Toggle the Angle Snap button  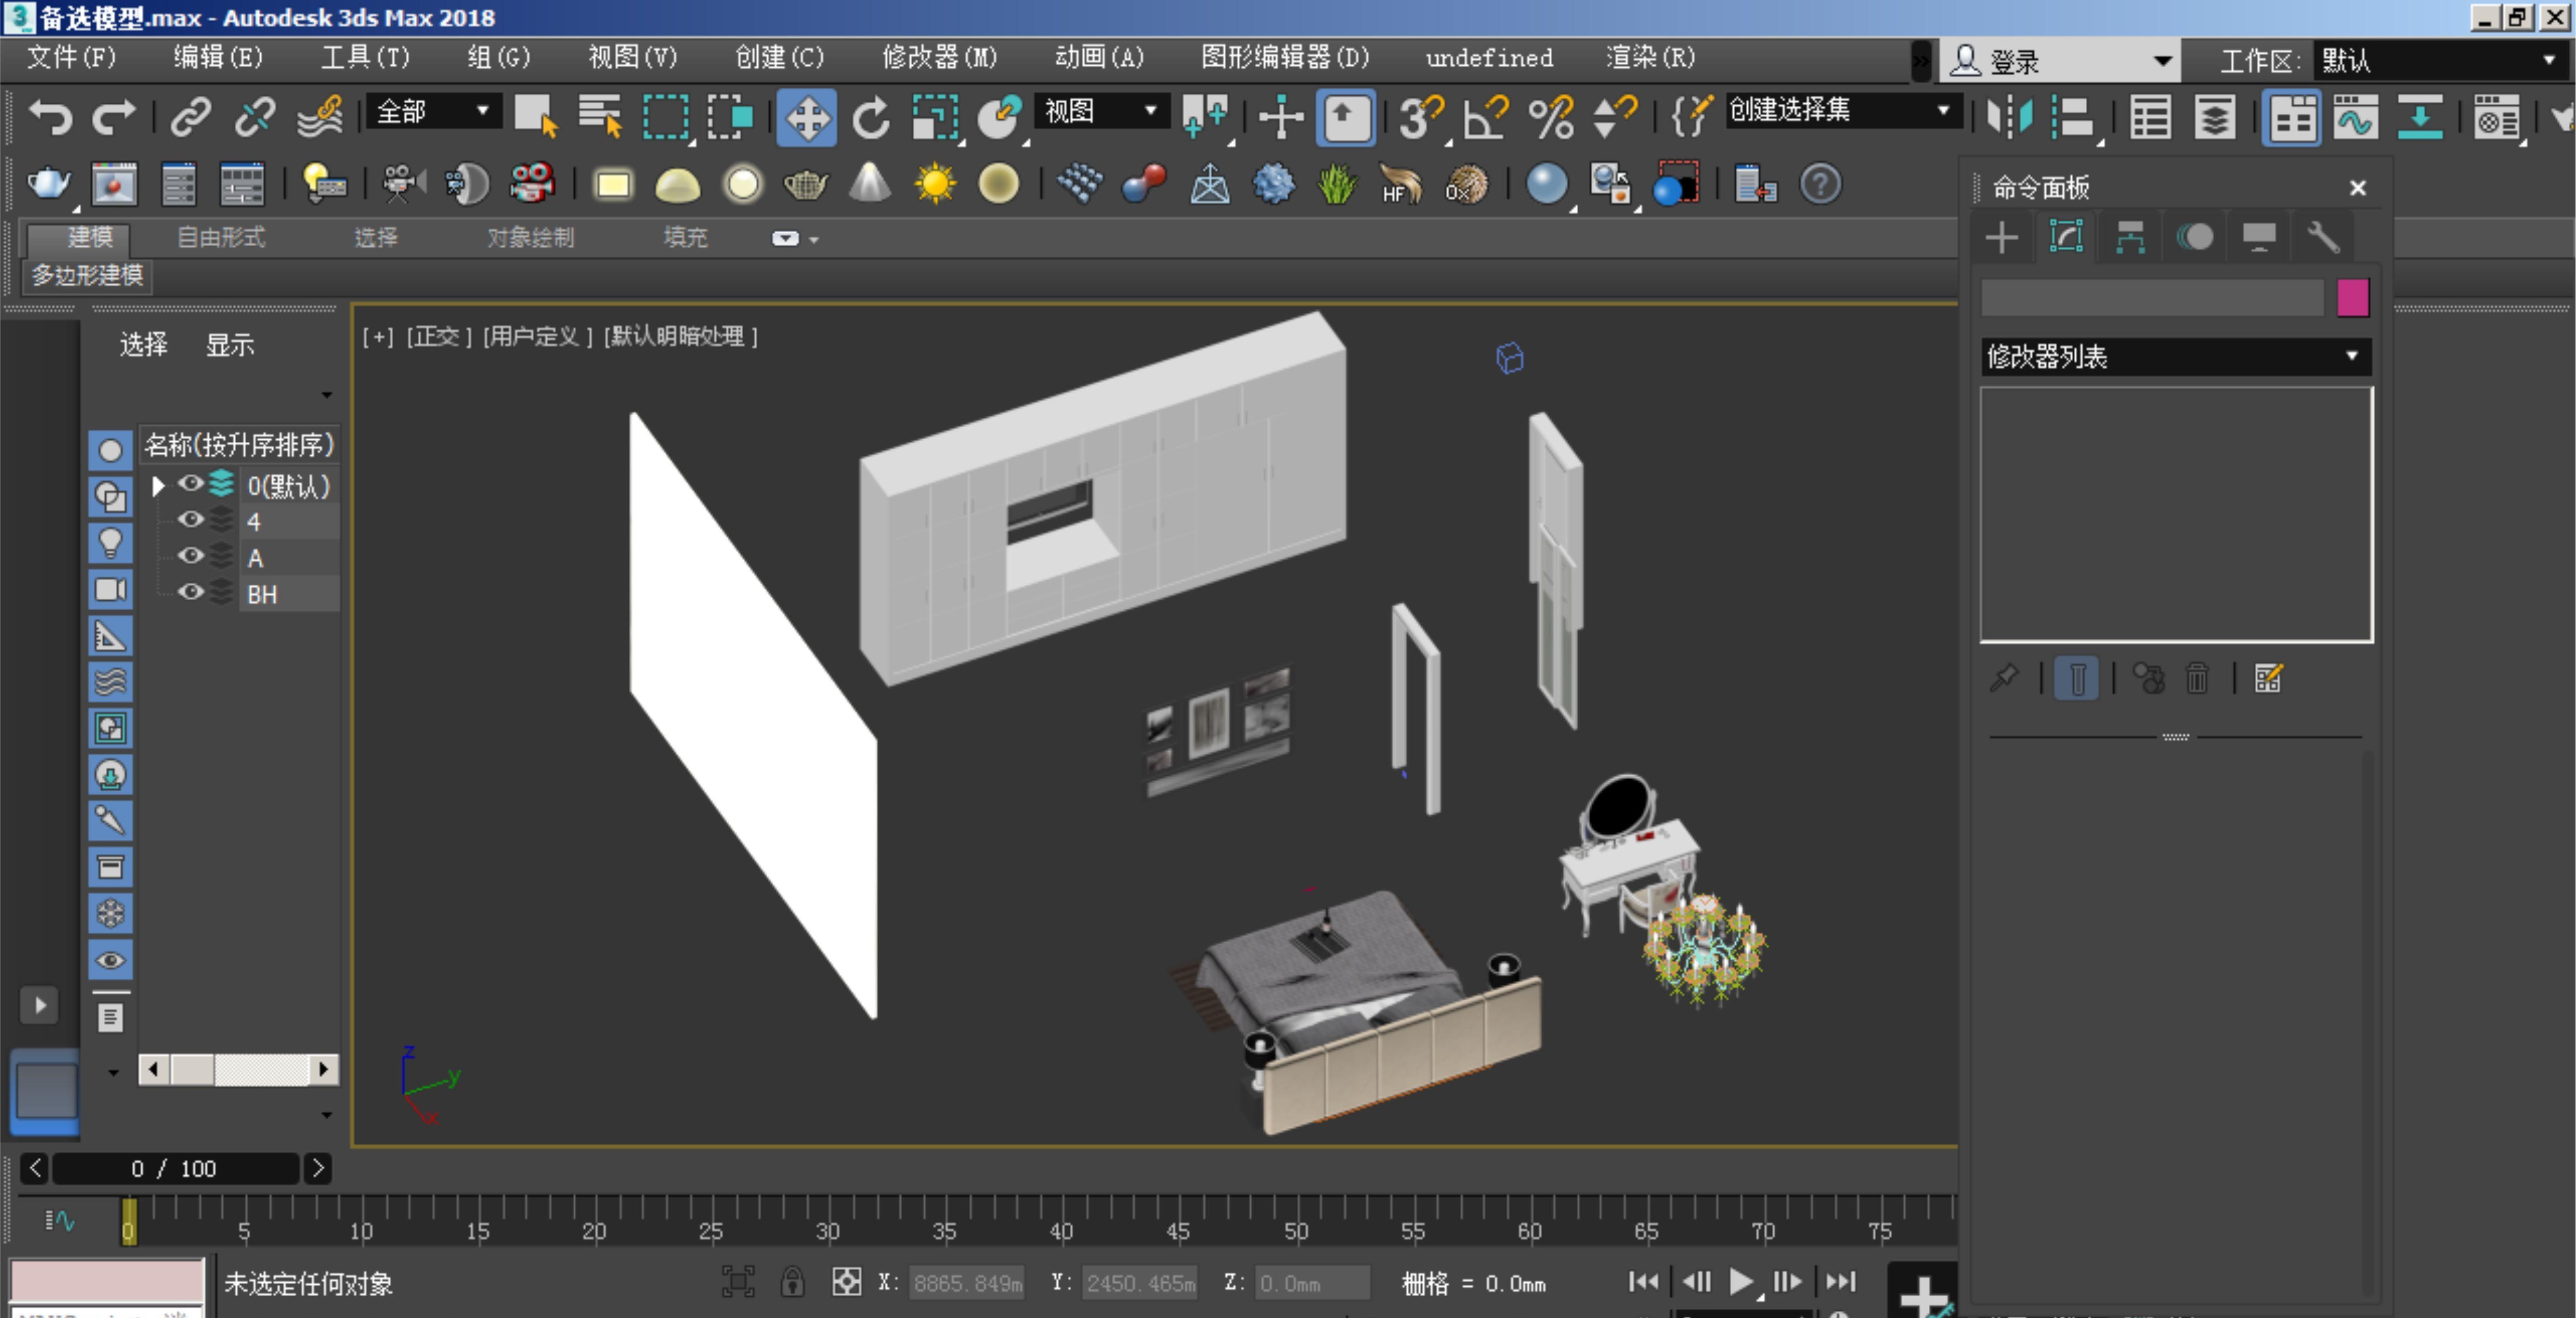coord(1485,118)
